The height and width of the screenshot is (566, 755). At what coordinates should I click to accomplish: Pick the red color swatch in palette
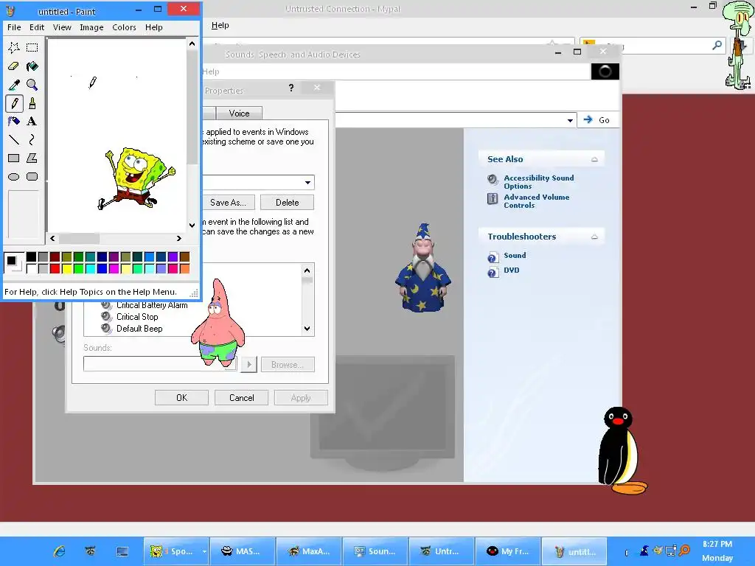coord(55,268)
